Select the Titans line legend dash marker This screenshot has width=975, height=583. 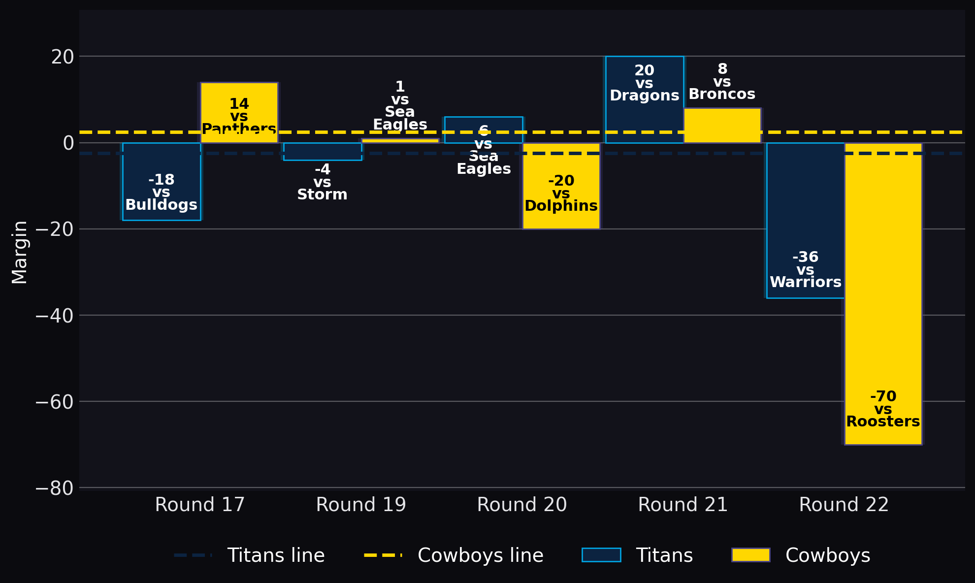pyautogui.click(x=193, y=555)
